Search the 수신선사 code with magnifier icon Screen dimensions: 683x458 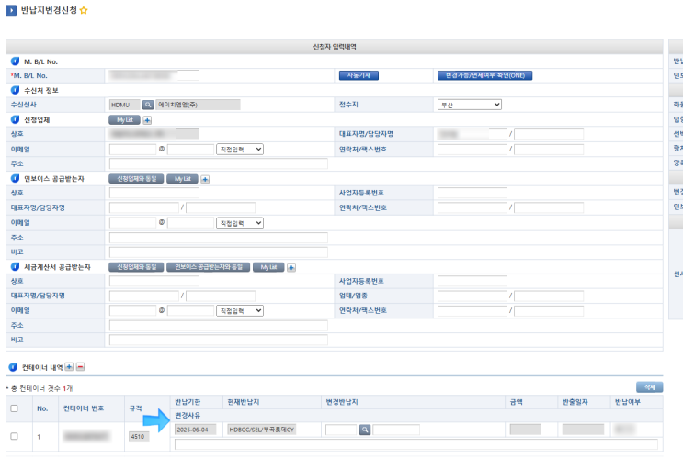pos(148,105)
